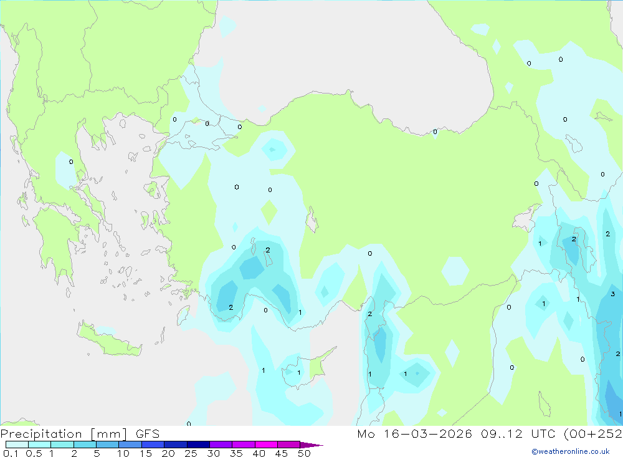Click the "5" legend scale label
Image resolution: width=623 pixels, height=457 pixels.
97,453
